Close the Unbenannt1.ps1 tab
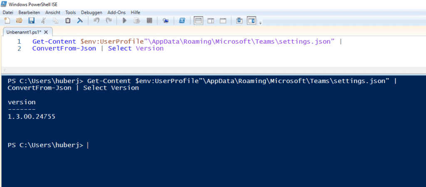 (x=46, y=32)
